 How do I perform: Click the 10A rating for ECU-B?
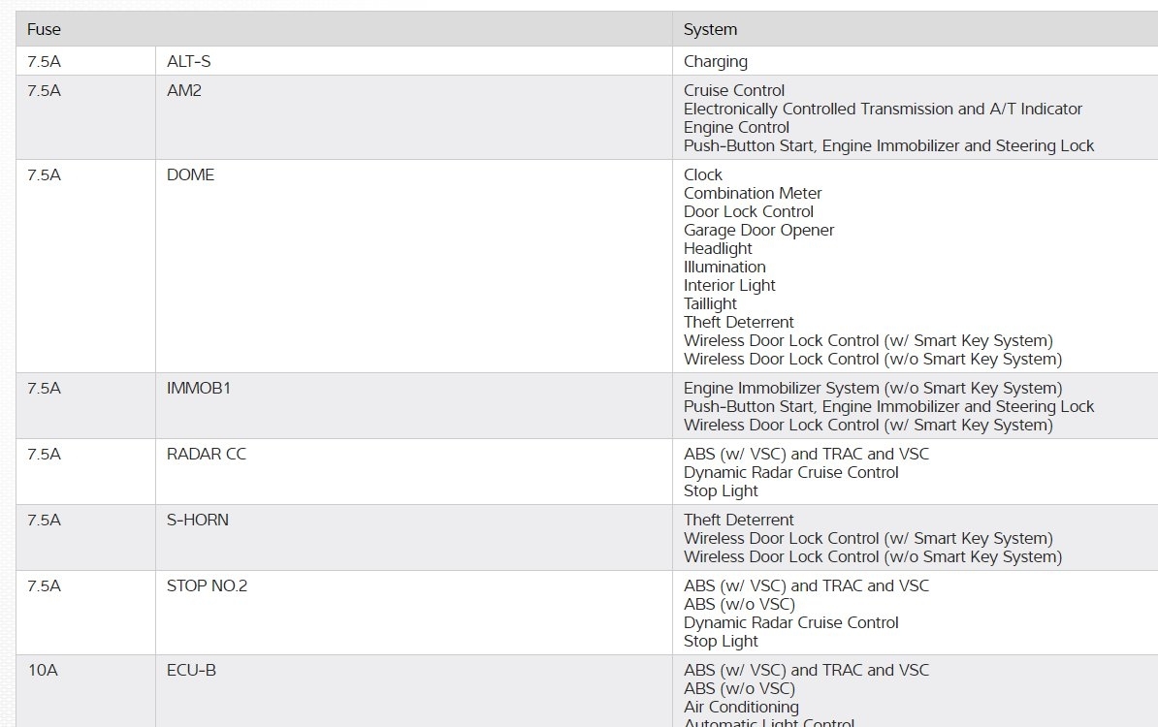tap(43, 670)
